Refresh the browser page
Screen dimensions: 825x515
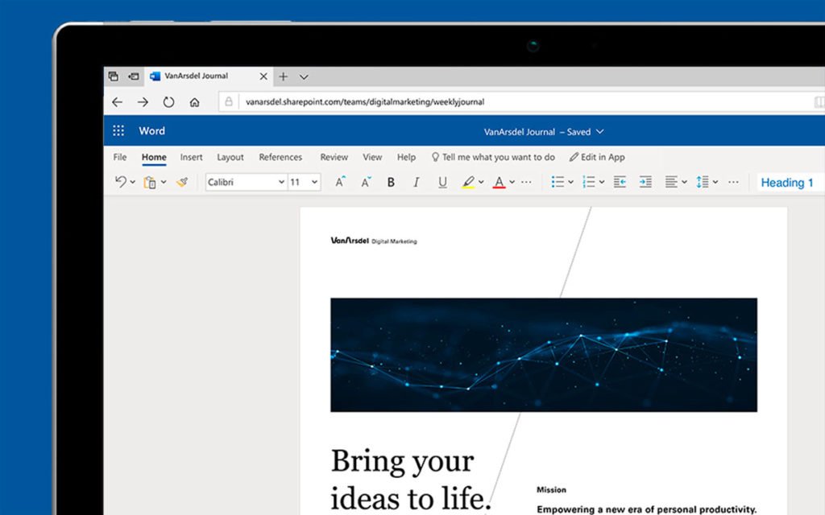(x=168, y=102)
